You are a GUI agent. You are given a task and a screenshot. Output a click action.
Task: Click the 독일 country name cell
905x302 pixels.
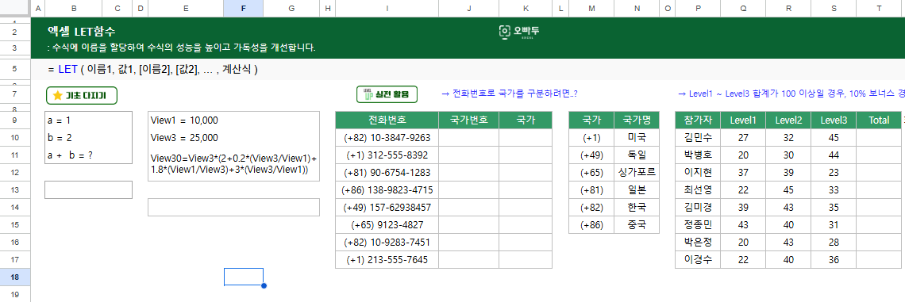click(637, 155)
